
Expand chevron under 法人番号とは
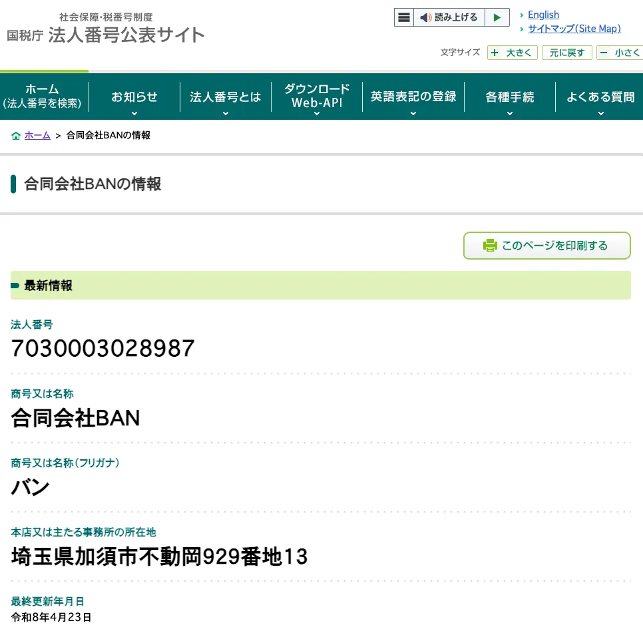click(x=226, y=114)
